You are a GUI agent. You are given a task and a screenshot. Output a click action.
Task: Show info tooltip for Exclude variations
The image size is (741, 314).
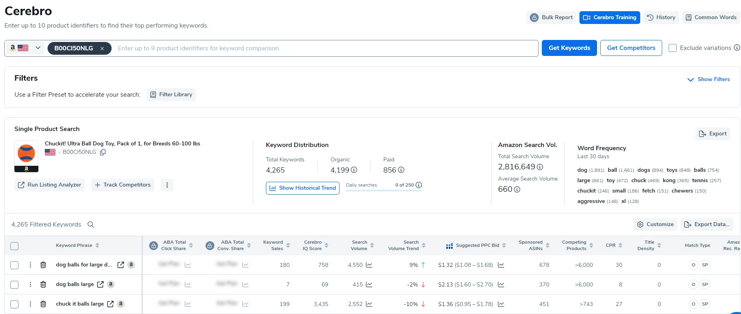pyautogui.click(x=737, y=48)
